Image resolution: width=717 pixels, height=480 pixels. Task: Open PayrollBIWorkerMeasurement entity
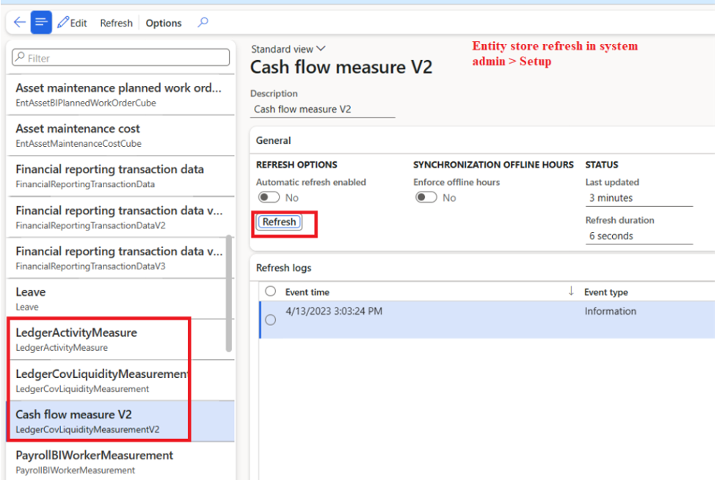94,461
